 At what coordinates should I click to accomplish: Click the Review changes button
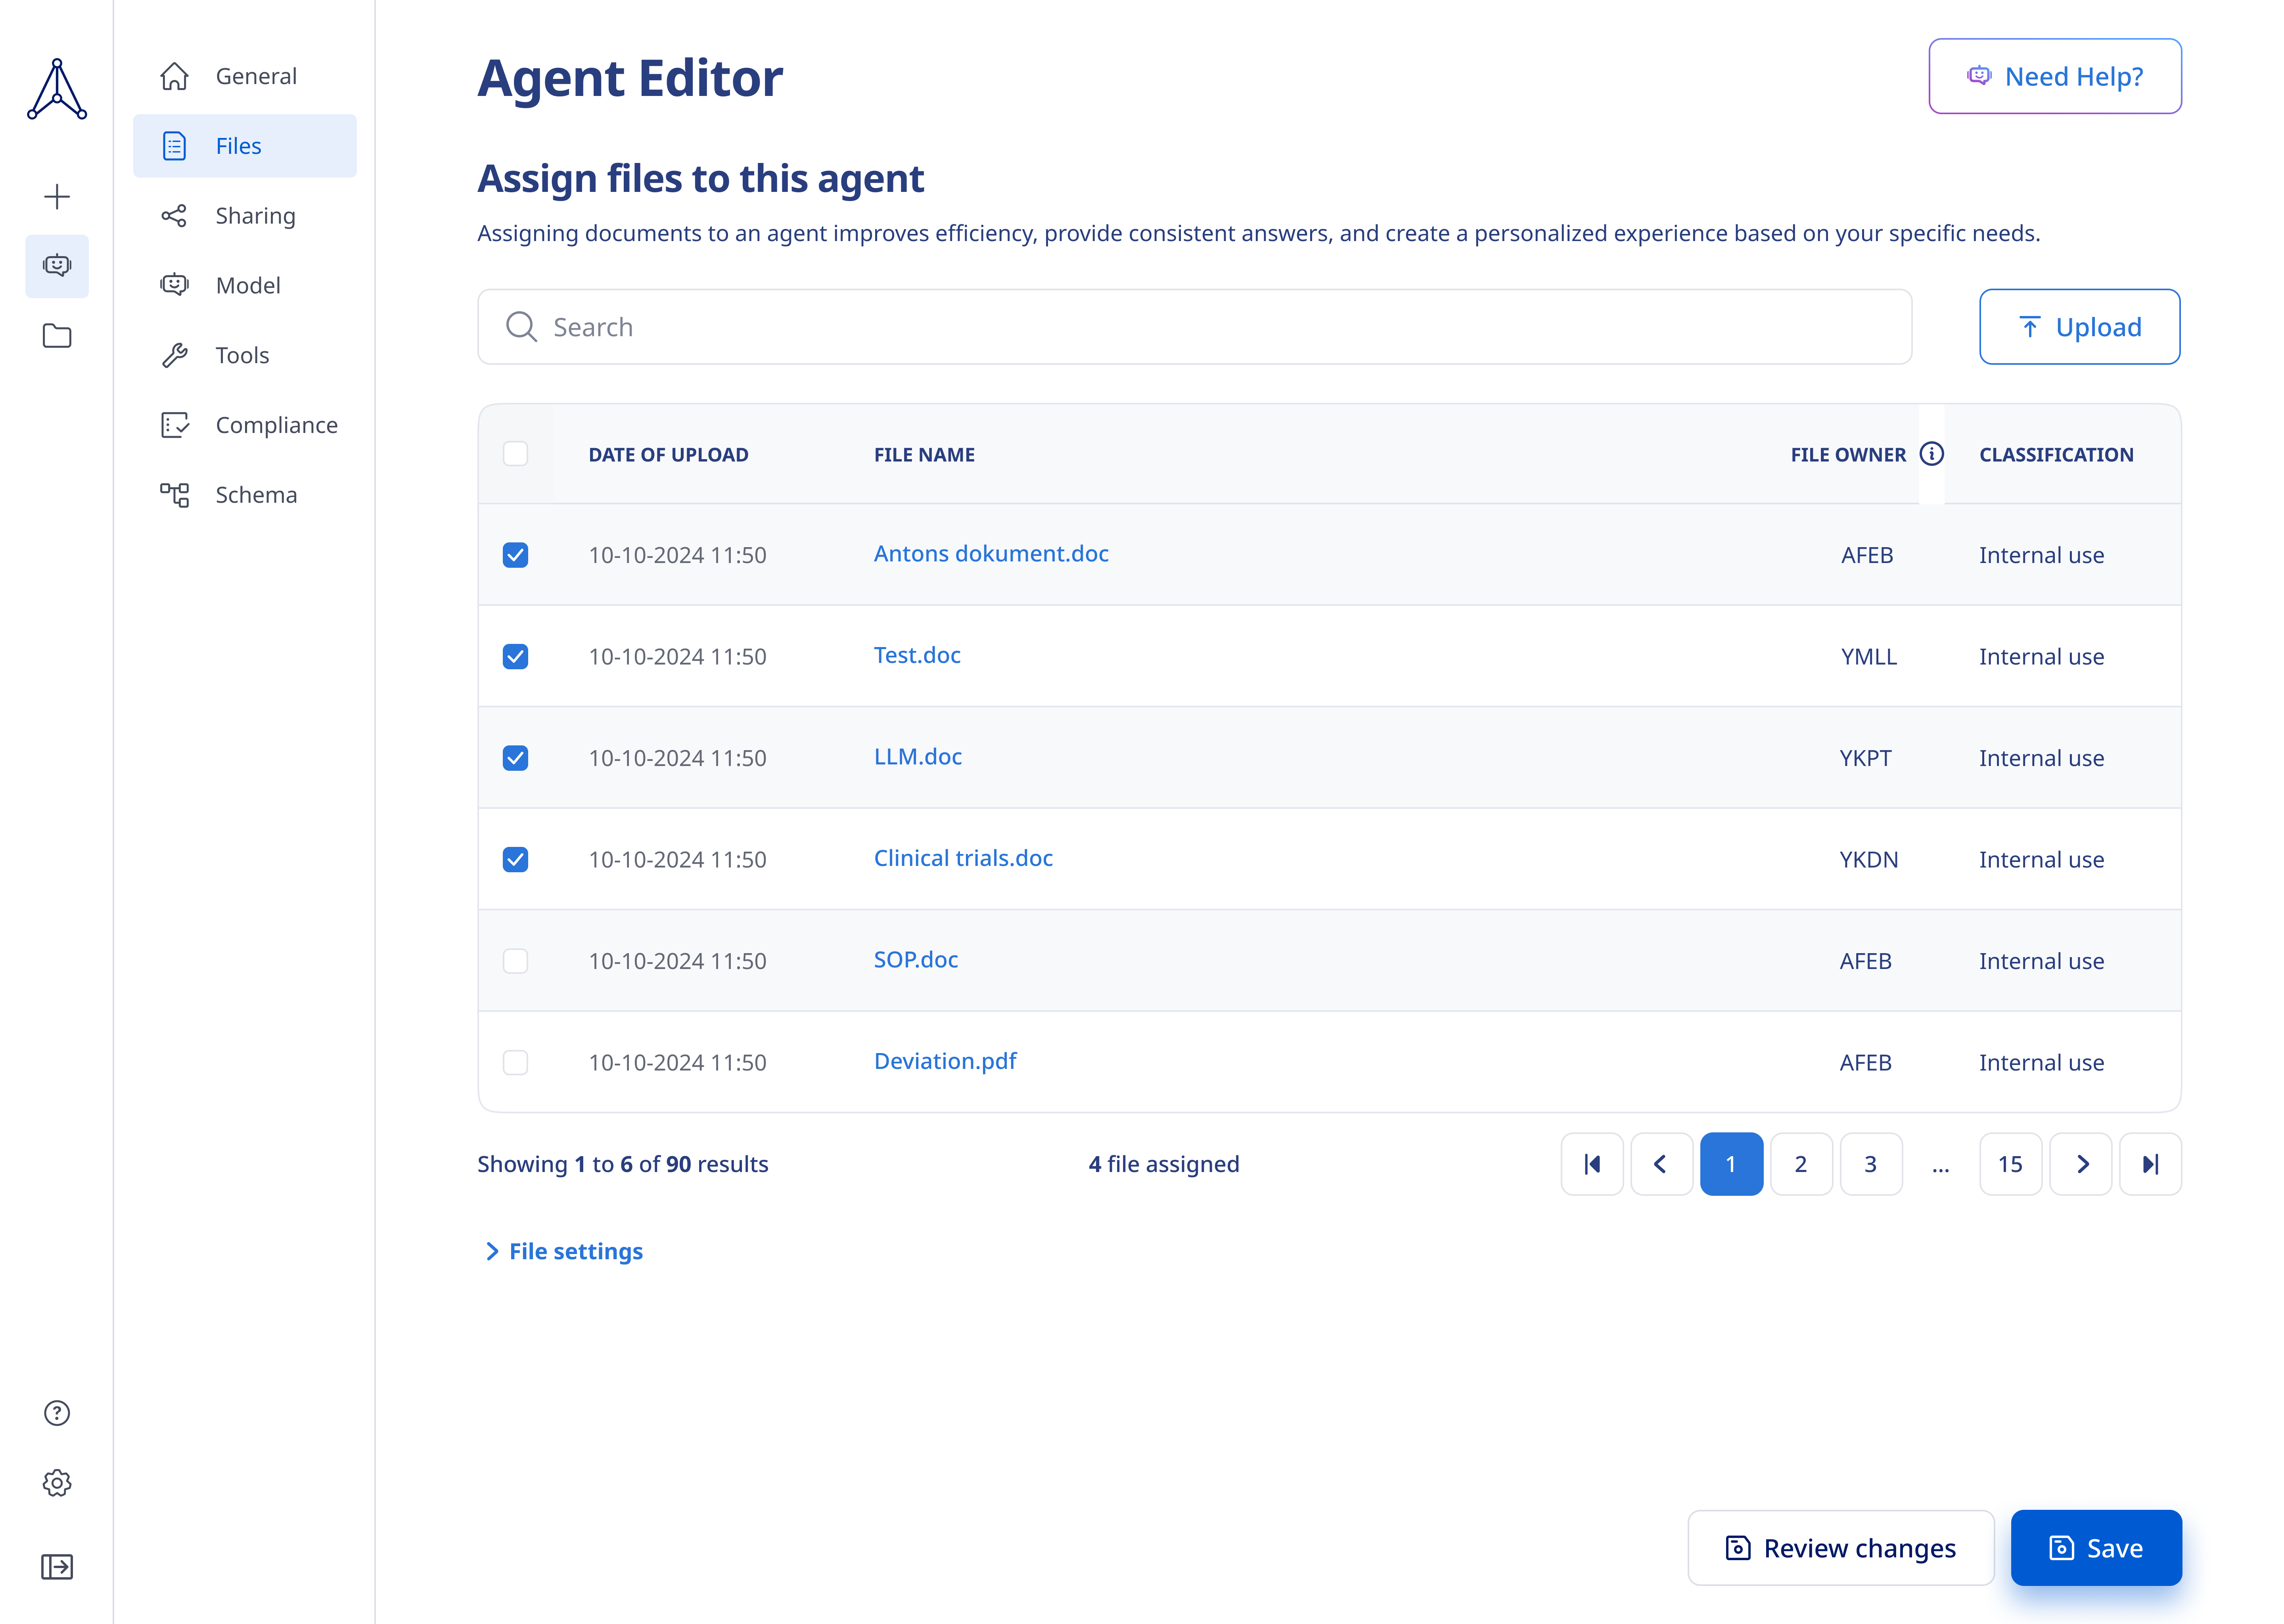click(x=1841, y=1548)
